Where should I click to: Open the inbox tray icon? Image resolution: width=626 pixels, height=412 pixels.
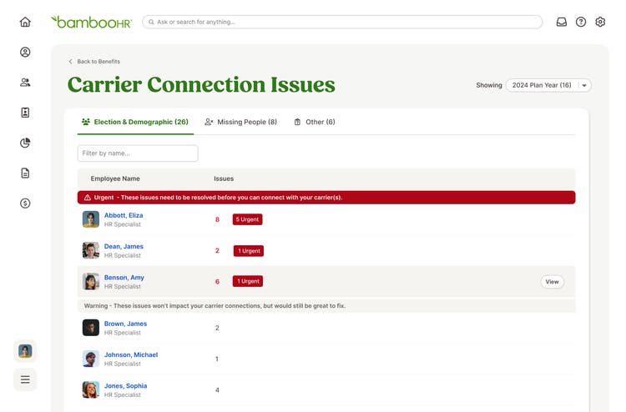pos(562,22)
